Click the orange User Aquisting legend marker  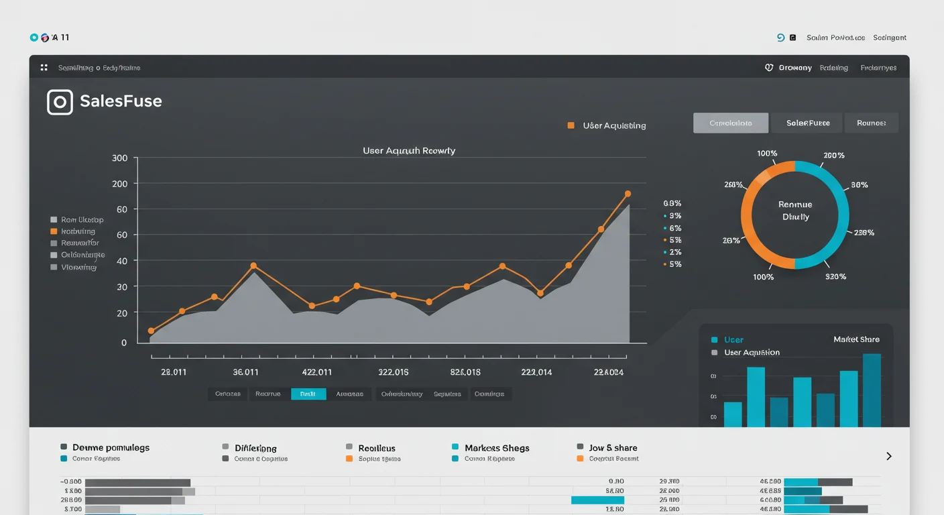pos(571,125)
